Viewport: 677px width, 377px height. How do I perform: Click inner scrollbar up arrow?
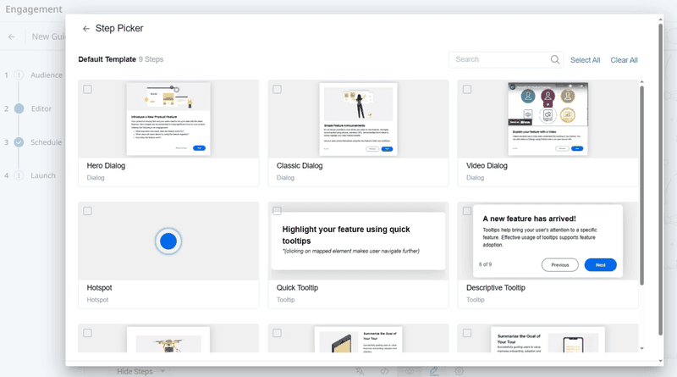[641, 81]
